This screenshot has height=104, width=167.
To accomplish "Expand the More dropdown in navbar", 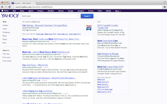I will click(x=118, y=11).
